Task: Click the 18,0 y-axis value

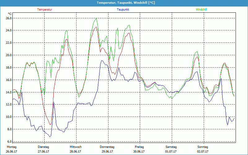Action: coord(9,68)
